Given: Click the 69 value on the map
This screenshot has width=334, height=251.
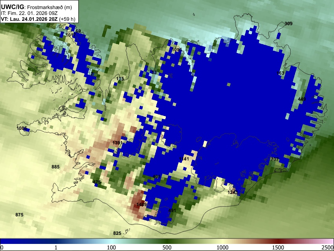Looking at the screenshot, I should [78, 31].
